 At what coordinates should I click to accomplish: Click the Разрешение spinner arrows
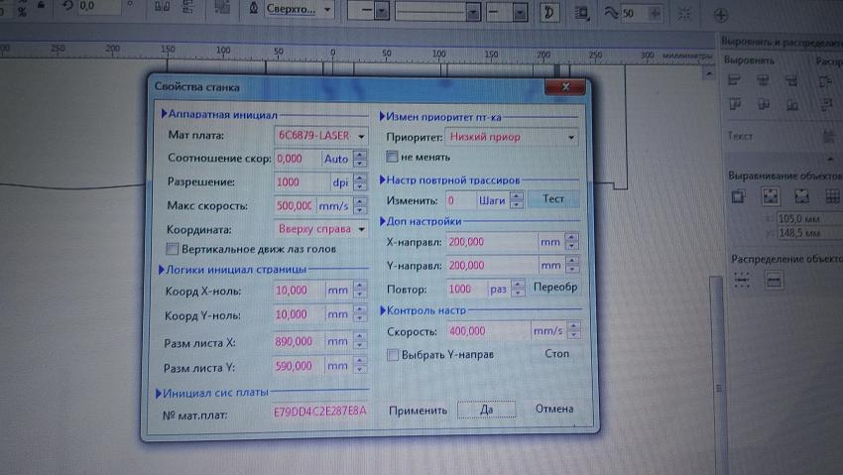pos(360,182)
